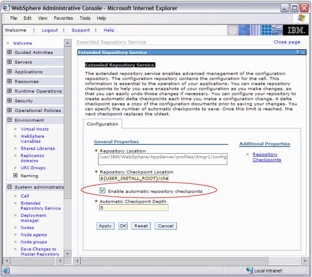Screen dimensions: 312x277
Task: Expand the Runtime Operations section
Action: (x=9, y=91)
